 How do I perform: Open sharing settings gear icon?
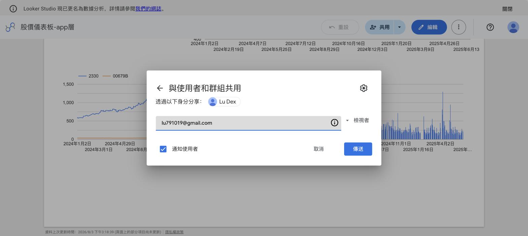[364, 88]
